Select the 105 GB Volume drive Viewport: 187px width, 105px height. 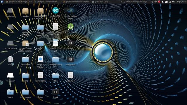pos(11,43)
